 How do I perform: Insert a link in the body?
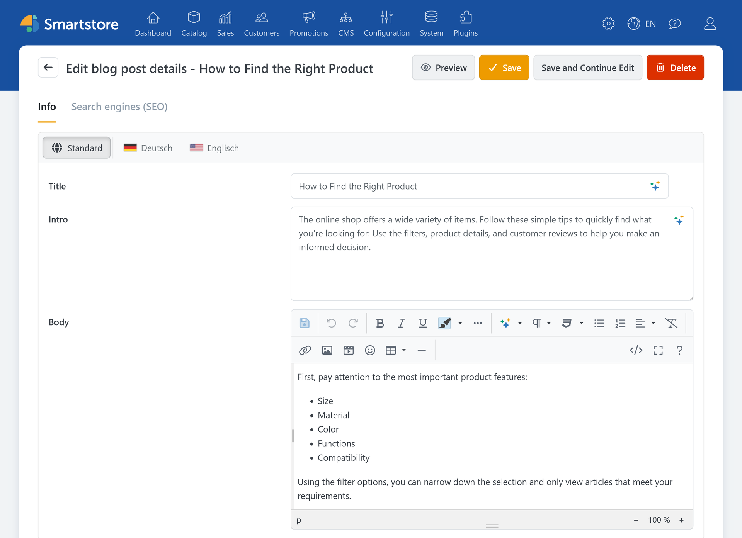coord(305,350)
